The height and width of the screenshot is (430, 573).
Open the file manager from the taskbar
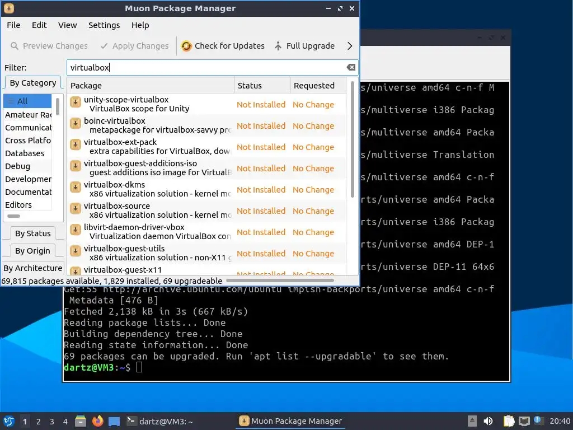[x=81, y=421]
